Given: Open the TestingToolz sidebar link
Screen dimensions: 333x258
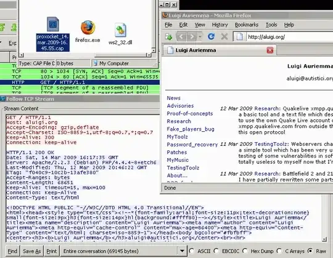Looking at the screenshot, I should (183, 168).
